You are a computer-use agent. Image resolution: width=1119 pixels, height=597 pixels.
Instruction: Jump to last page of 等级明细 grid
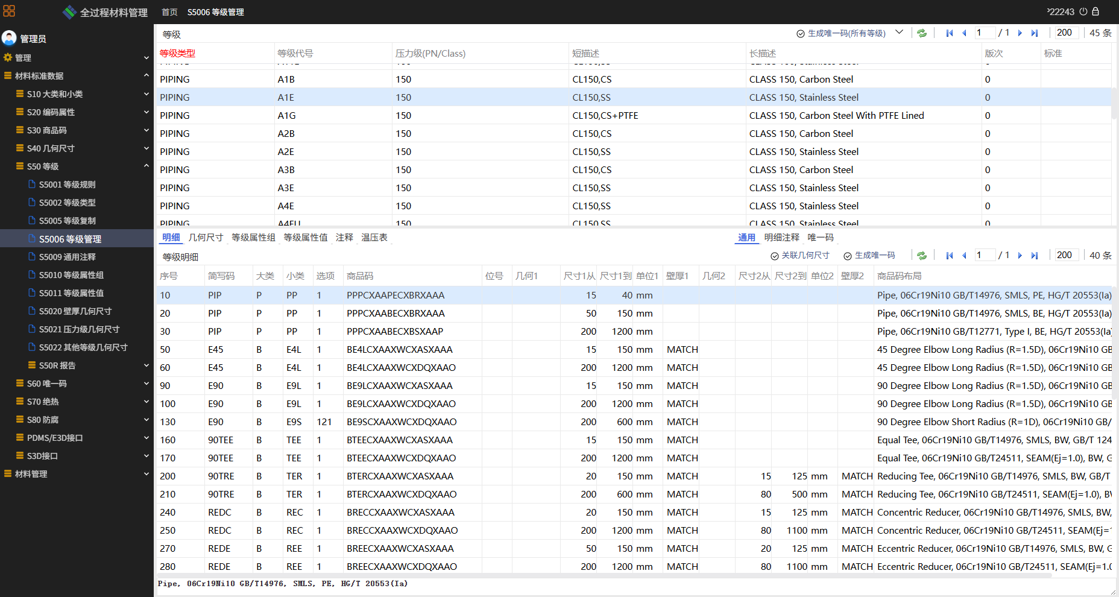point(1035,256)
